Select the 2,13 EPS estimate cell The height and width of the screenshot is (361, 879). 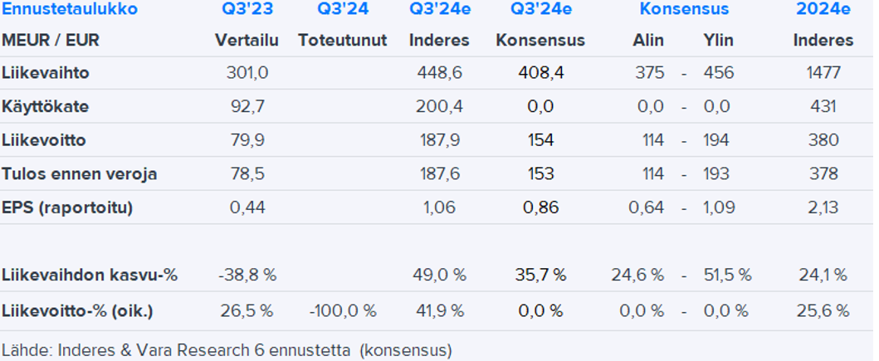[x=823, y=207]
